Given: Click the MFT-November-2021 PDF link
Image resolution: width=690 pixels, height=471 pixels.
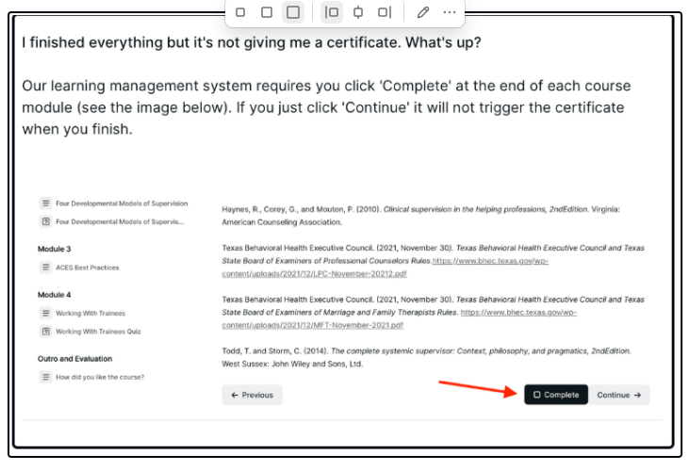Looking at the screenshot, I should point(312,325).
